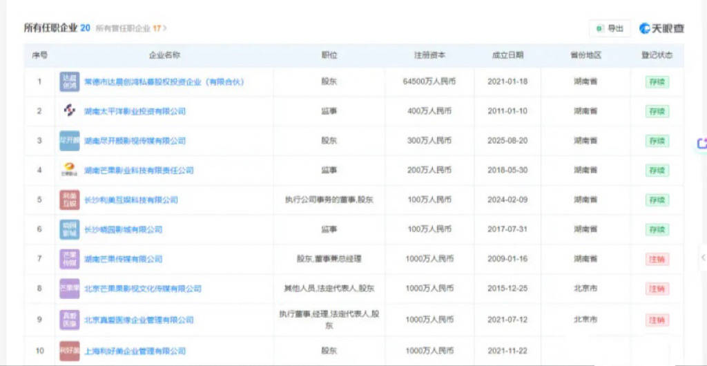This screenshot has width=707, height=366.
Task: Click the 达晨创鸿 company logo icon
Action: click(69, 81)
